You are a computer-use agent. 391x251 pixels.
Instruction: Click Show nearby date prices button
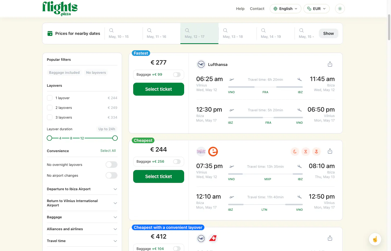pos(329,34)
